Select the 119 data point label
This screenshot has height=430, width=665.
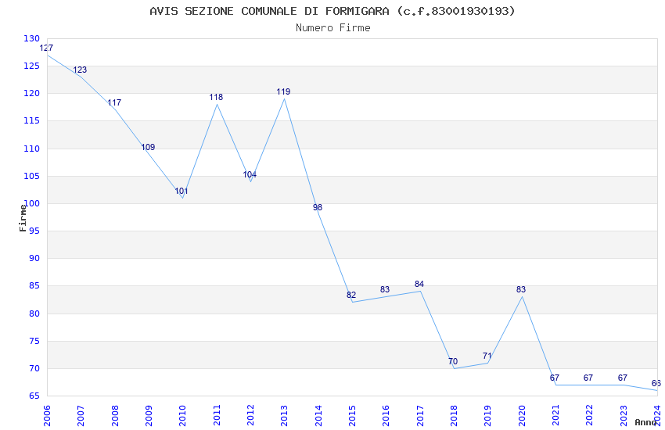pyautogui.click(x=283, y=92)
